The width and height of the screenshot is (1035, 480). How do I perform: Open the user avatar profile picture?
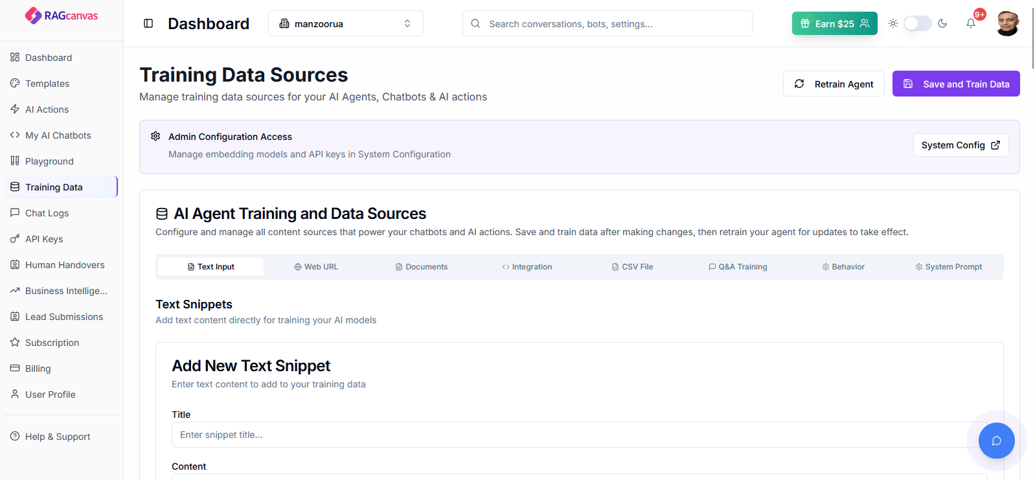pyautogui.click(x=1007, y=23)
